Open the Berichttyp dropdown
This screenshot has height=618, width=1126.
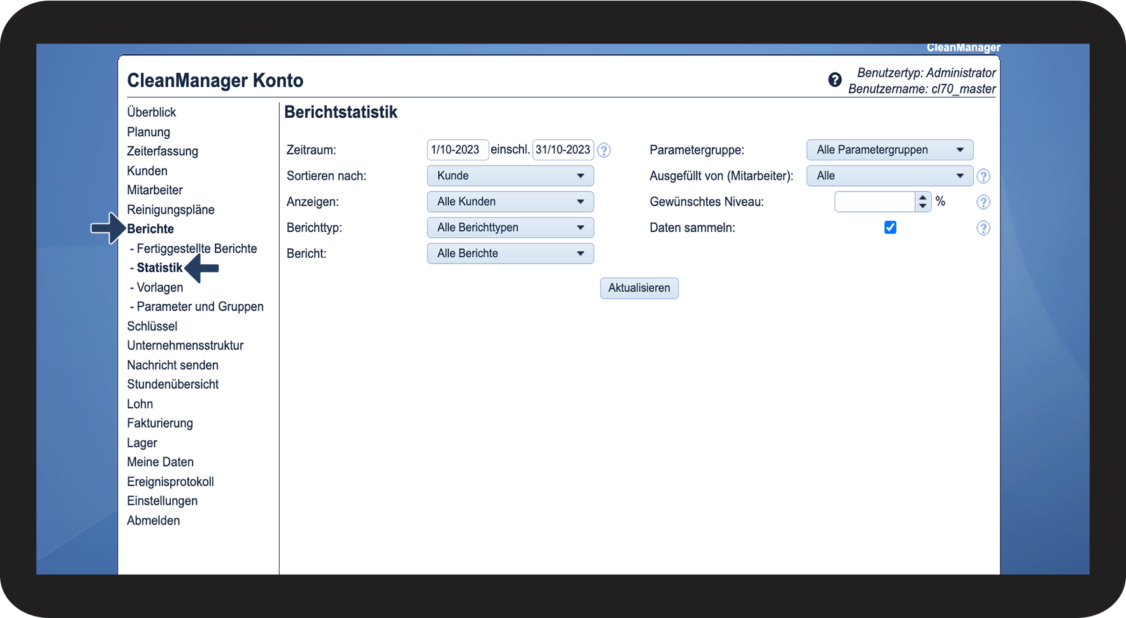pyautogui.click(x=510, y=228)
